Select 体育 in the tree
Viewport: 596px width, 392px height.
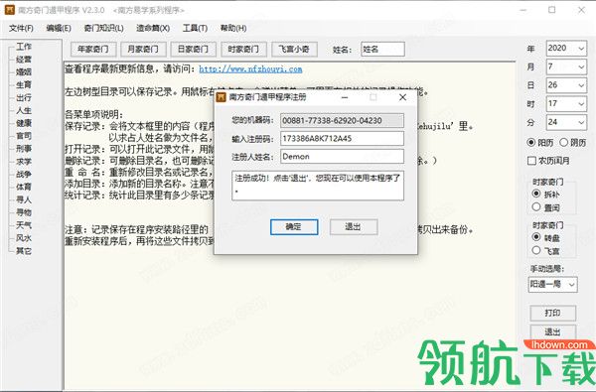click(x=24, y=187)
